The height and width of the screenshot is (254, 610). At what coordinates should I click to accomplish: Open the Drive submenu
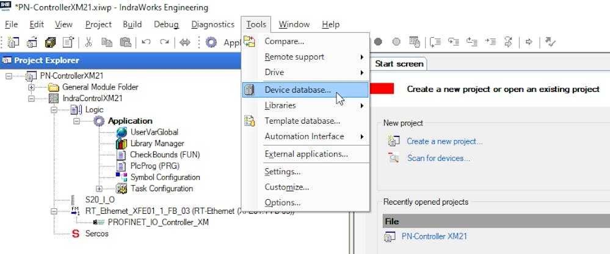pos(305,72)
